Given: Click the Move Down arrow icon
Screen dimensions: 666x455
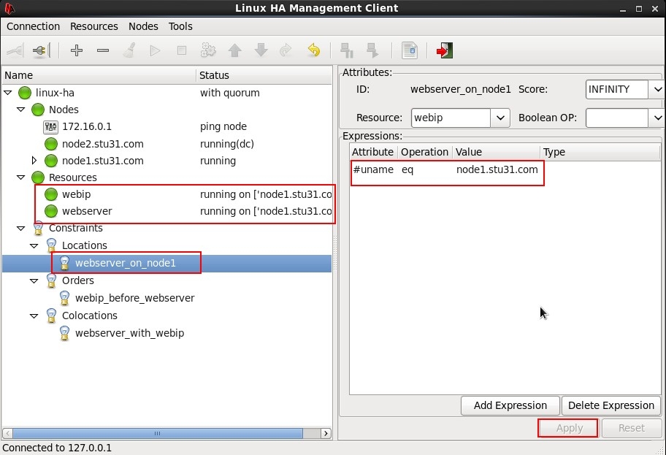Looking at the screenshot, I should click(261, 50).
